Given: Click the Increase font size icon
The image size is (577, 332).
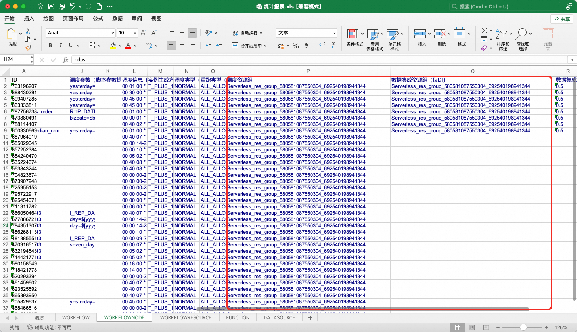Looking at the screenshot, I should coord(144,33).
